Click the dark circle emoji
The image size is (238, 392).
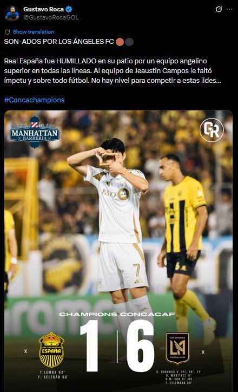point(129,42)
